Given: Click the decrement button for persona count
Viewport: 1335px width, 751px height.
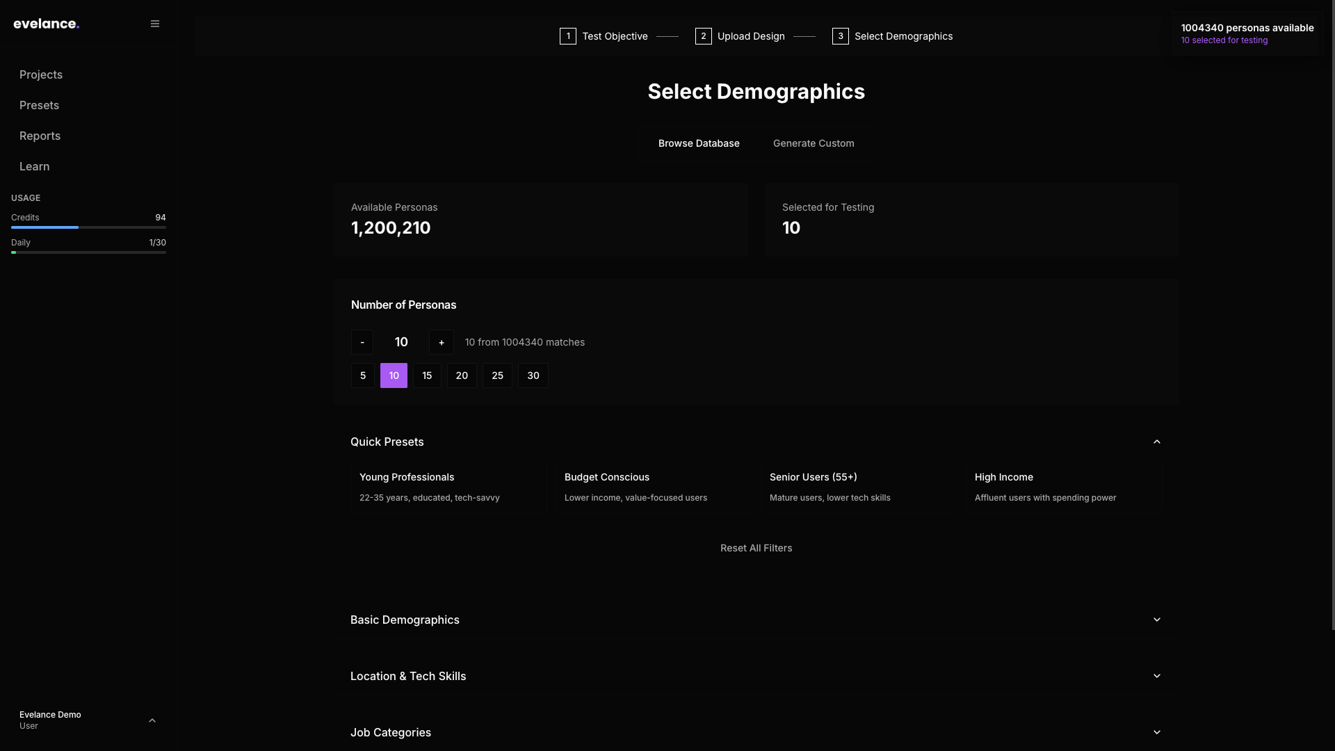Looking at the screenshot, I should (x=362, y=341).
